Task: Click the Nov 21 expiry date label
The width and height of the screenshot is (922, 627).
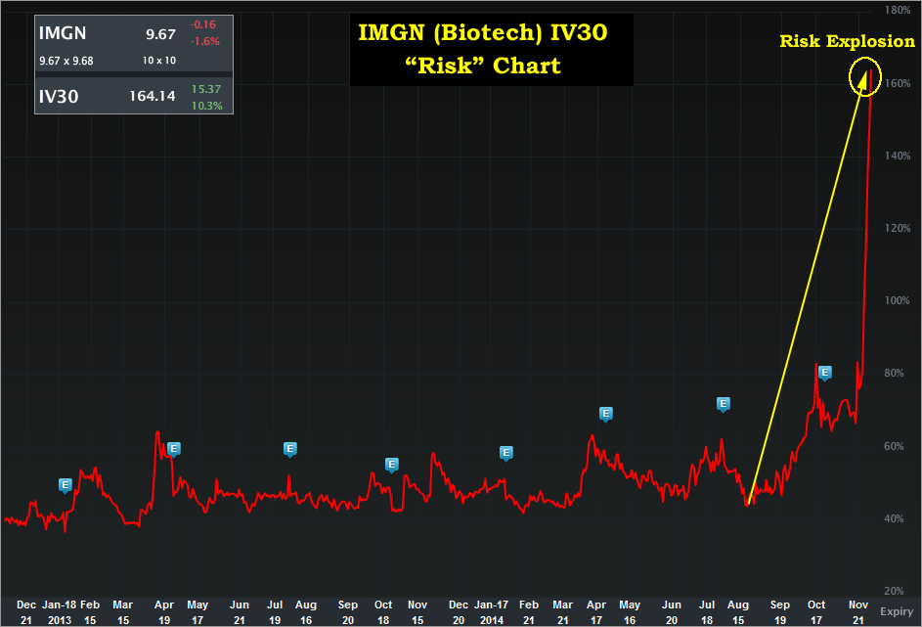Action: [858, 612]
